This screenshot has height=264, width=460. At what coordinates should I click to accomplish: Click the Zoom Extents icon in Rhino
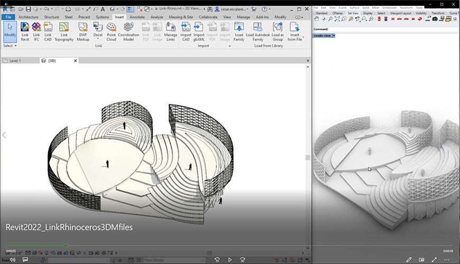[337, 19]
